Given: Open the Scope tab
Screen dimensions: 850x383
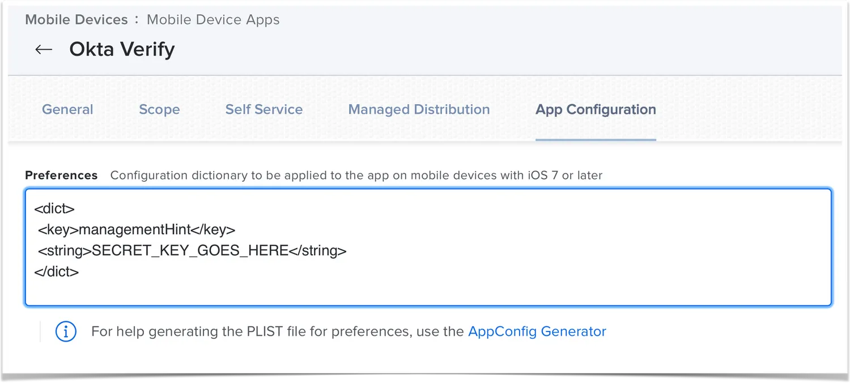Looking at the screenshot, I should pos(159,109).
